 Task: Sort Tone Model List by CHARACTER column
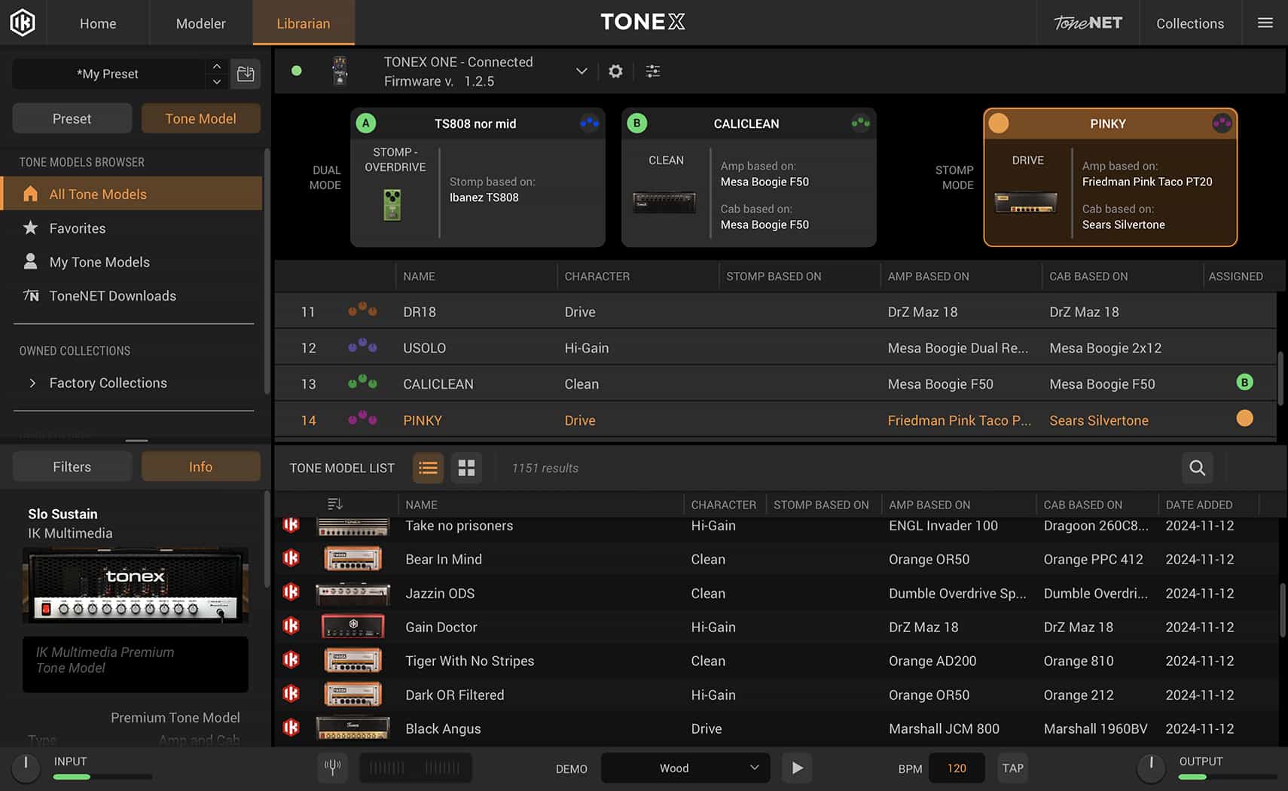(723, 505)
